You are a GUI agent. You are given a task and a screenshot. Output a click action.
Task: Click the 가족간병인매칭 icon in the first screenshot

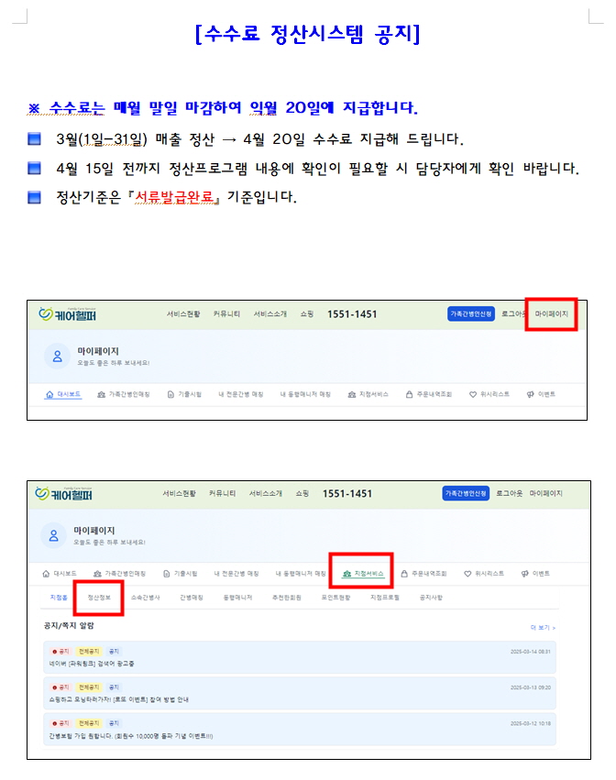tap(102, 394)
